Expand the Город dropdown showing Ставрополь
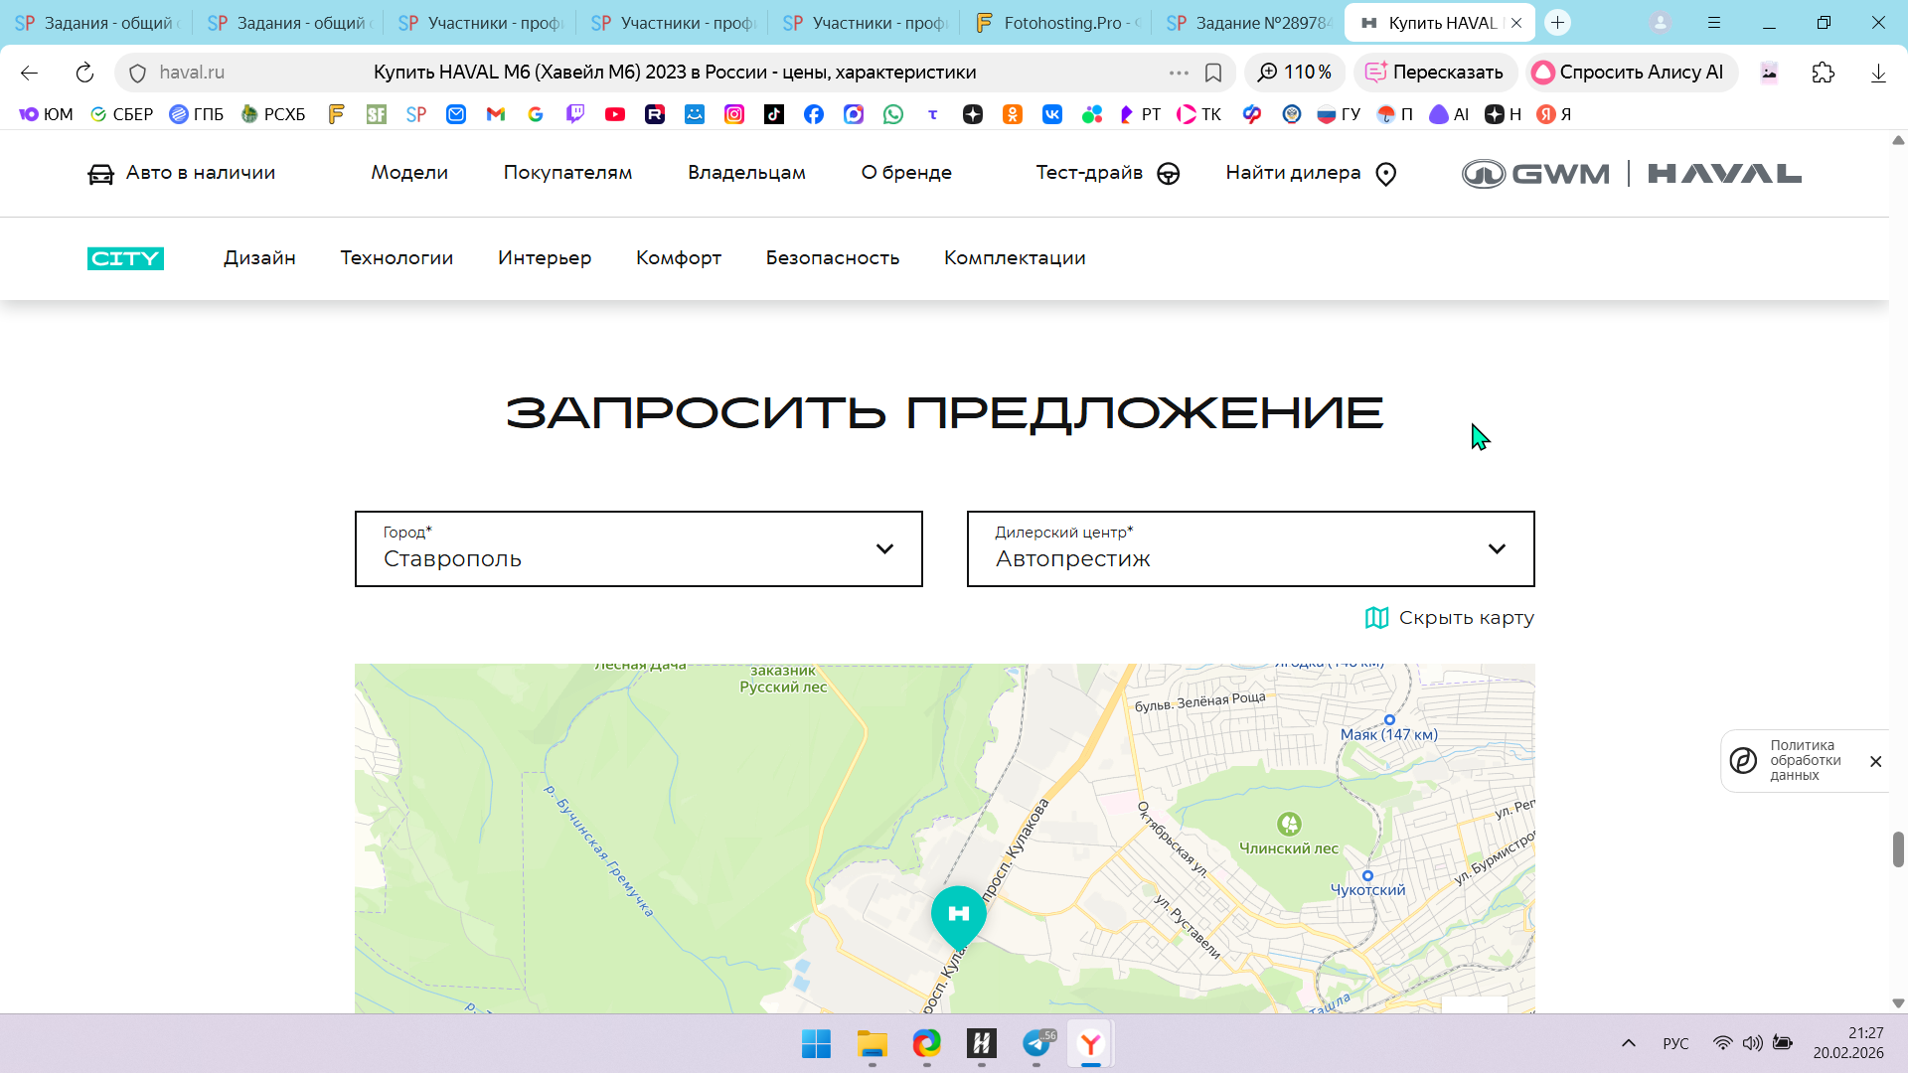Image resolution: width=1908 pixels, height=1073 pixels. click(x=638, y=549)
